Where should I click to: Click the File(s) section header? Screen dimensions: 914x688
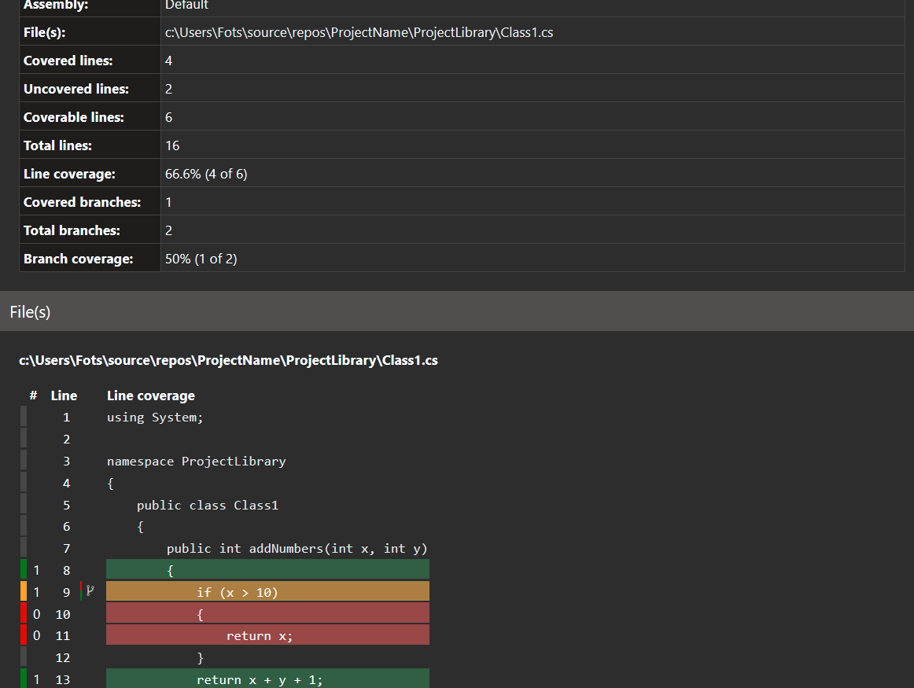coord(457,311)
